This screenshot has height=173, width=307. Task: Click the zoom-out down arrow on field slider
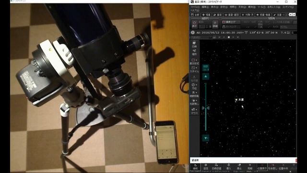click(206, 138)
